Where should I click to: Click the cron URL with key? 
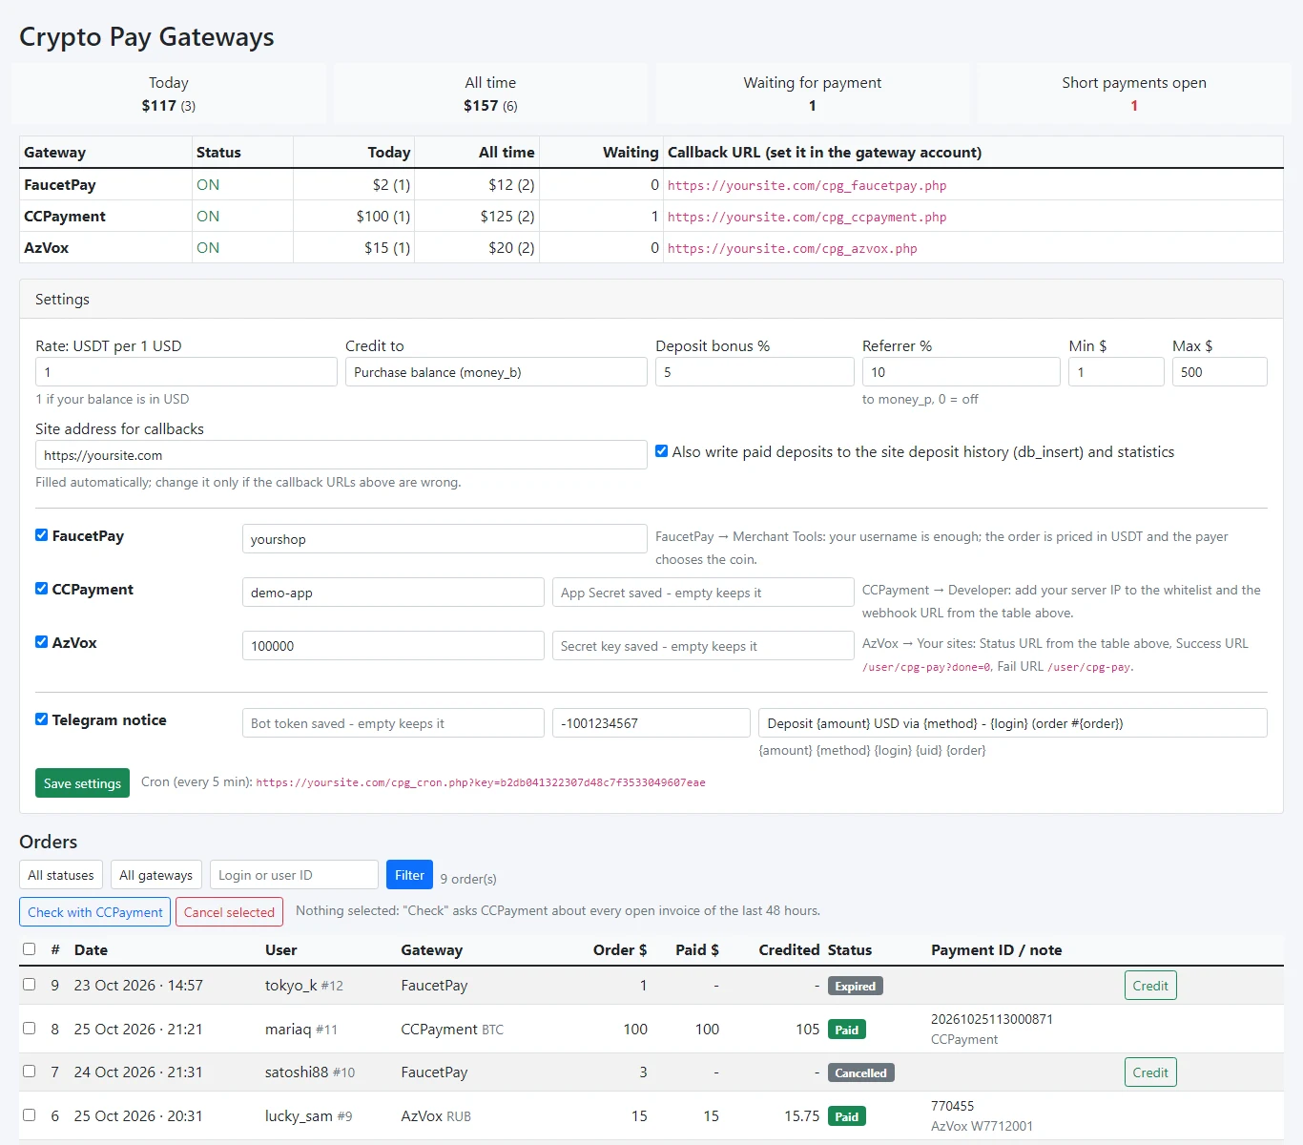tap(481, 782)
